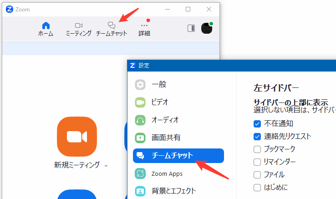Open the Meetings (ミーティング) tab

[78, 26]
